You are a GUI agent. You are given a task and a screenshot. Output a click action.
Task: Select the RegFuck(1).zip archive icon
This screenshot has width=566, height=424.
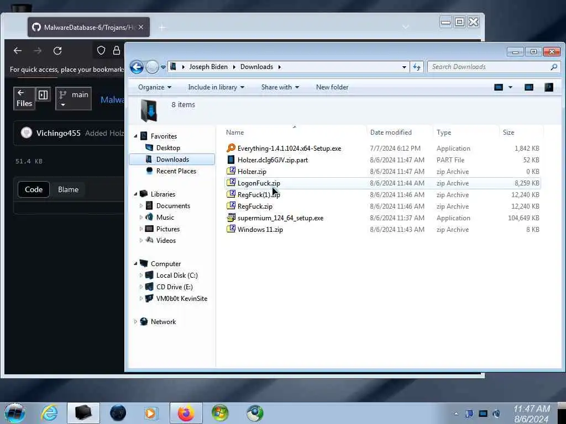(x=231, y=194)
